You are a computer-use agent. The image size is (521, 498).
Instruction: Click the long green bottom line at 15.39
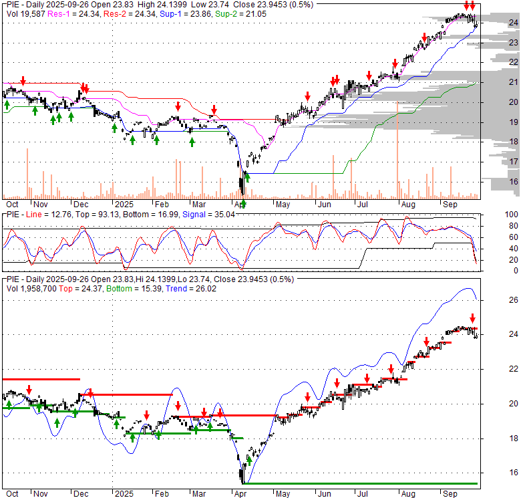[x=361, y=483]
